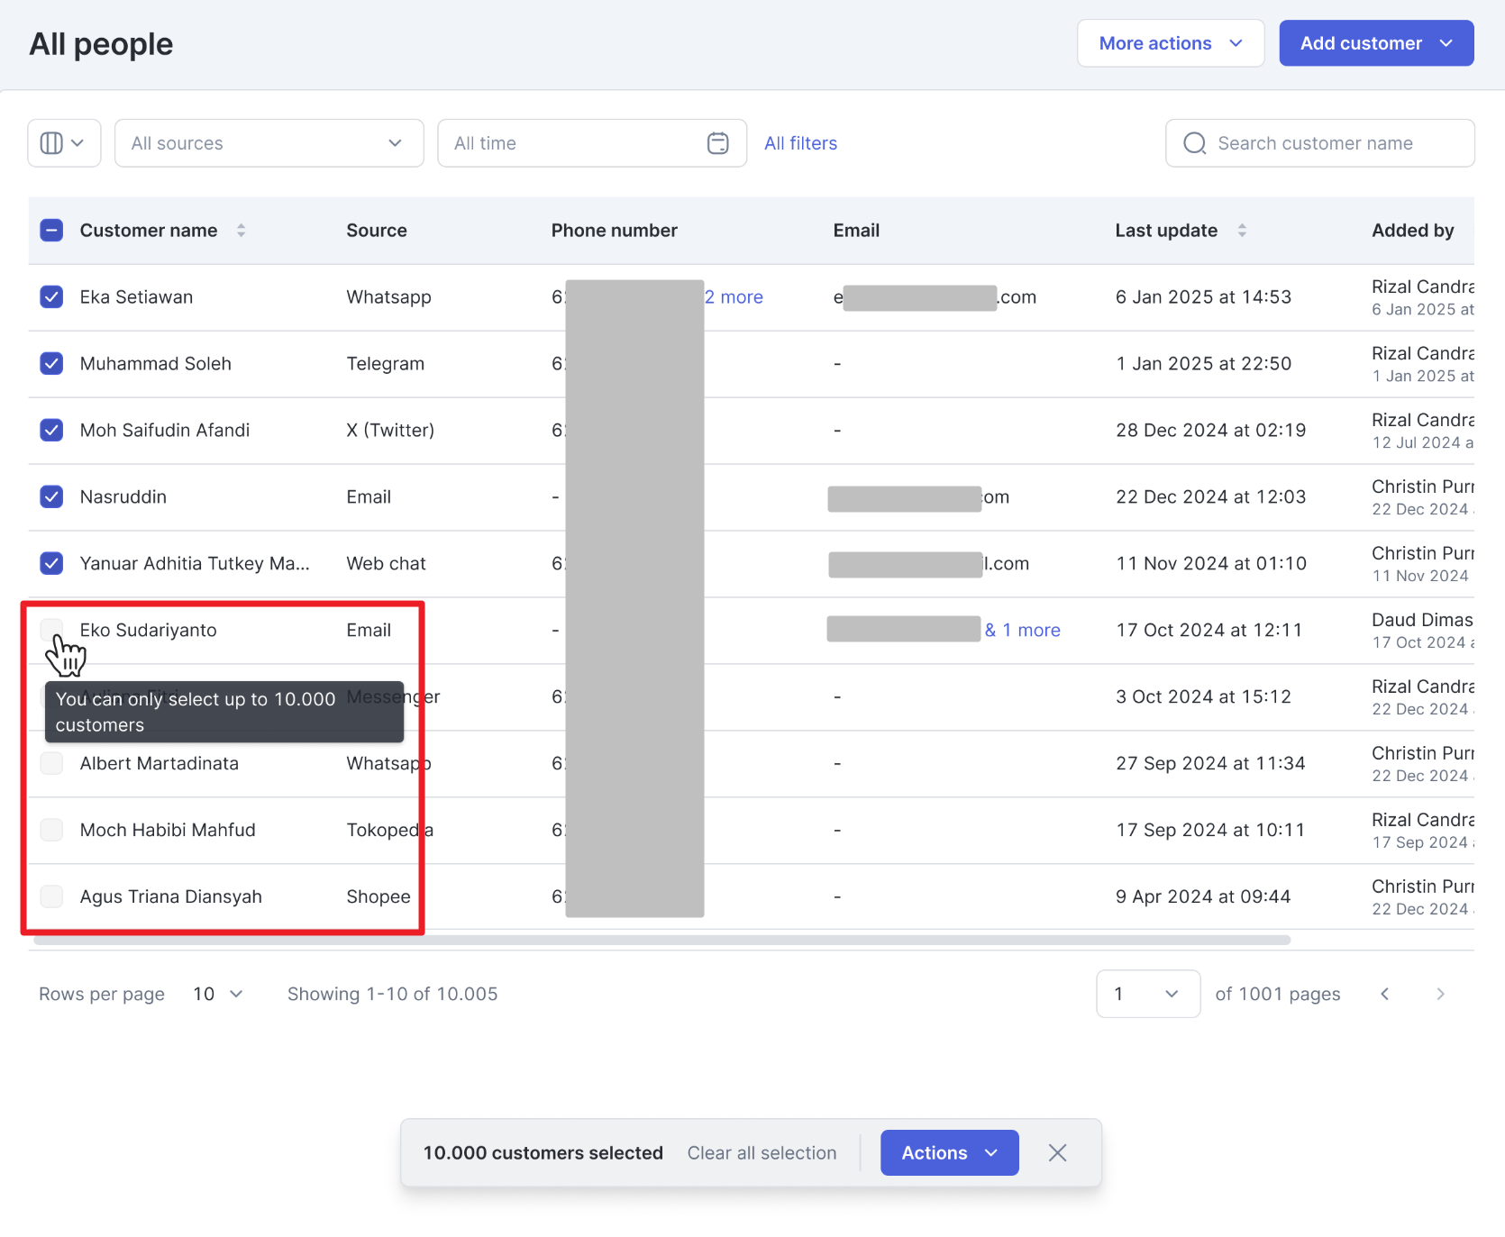This screenshot has height=1237, width=1505.
Task: Toggle the select-all header checkbox
Action: [51, 231]
